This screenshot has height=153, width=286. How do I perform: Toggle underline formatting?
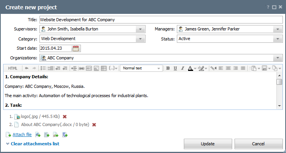tap(175, 68)
